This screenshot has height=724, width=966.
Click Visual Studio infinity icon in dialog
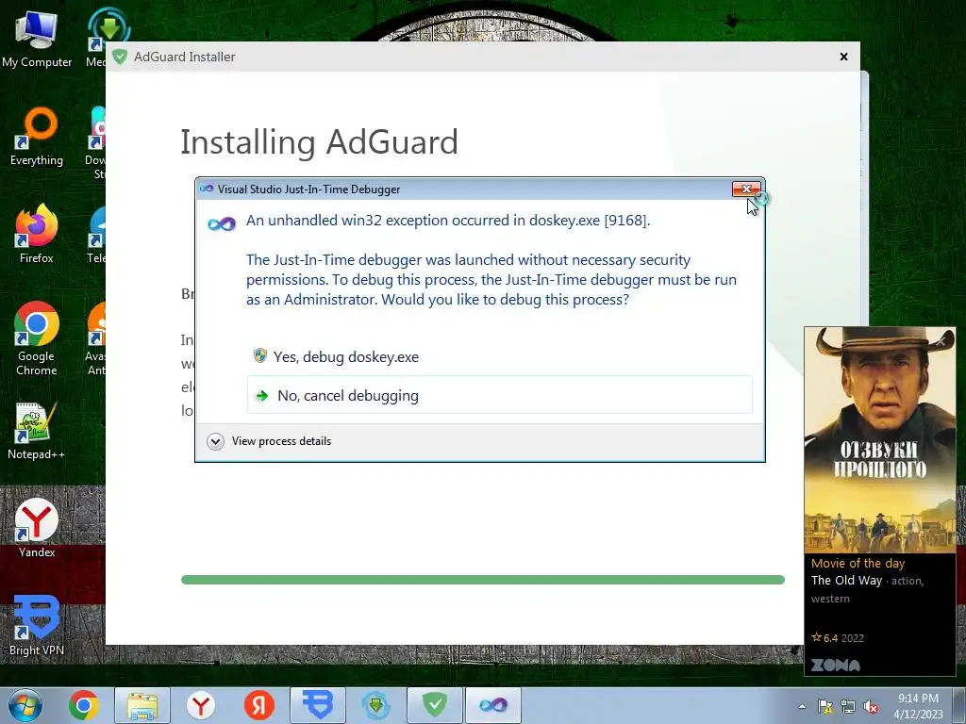(x=222, y=224)
